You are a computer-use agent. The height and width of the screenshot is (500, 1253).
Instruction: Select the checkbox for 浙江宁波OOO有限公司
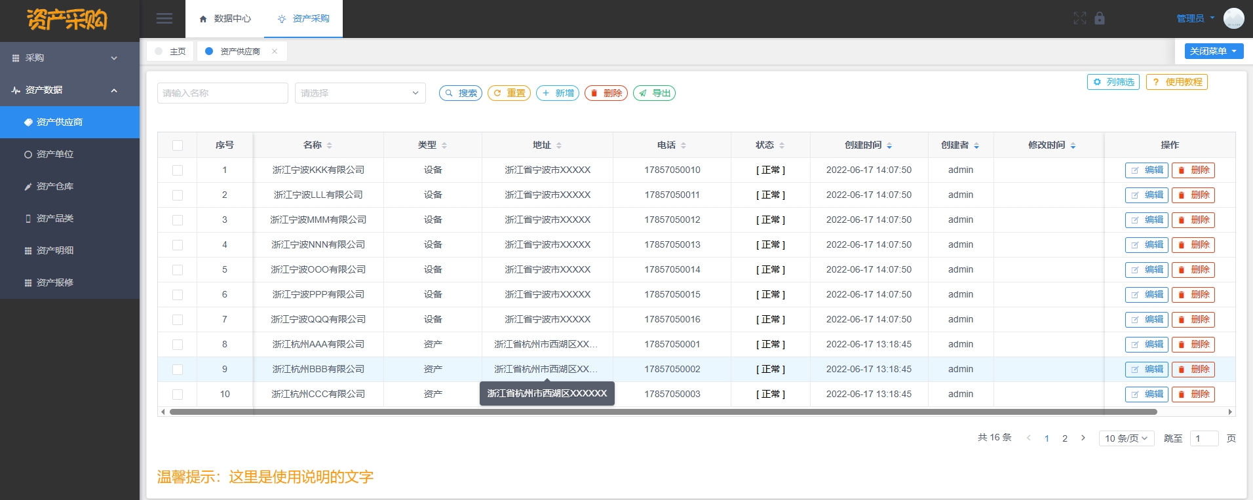(x=178, y=270)
